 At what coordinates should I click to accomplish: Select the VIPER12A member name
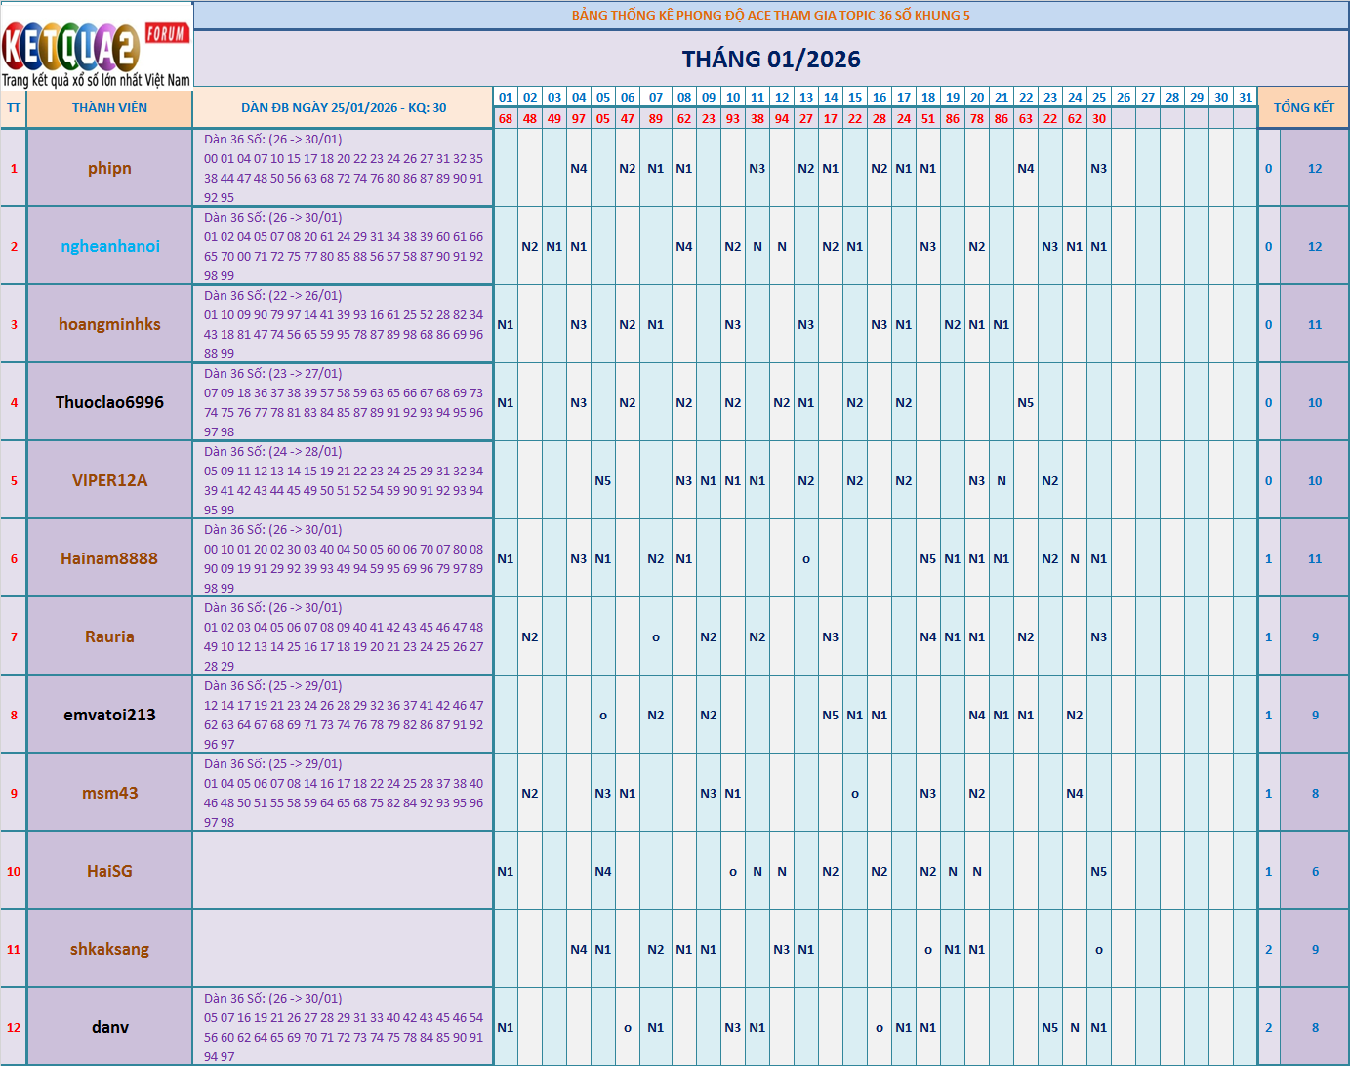pos(109,480)
